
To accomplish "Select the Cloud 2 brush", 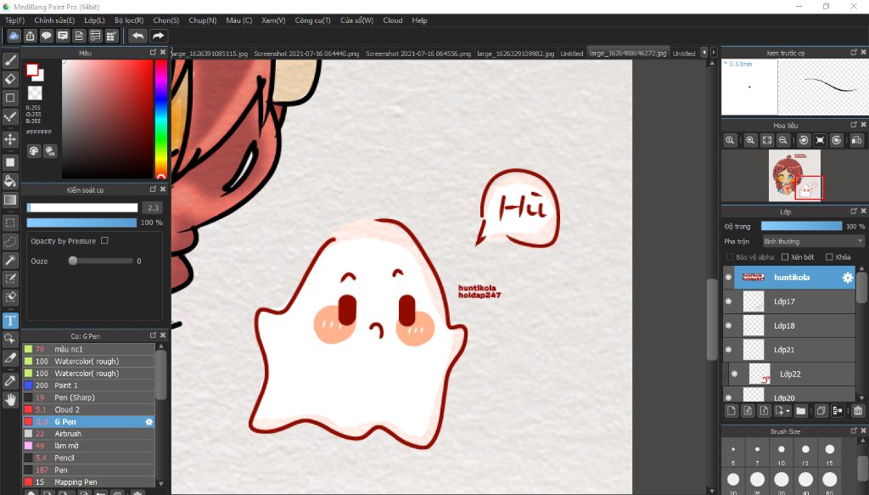I will point(88,409).
